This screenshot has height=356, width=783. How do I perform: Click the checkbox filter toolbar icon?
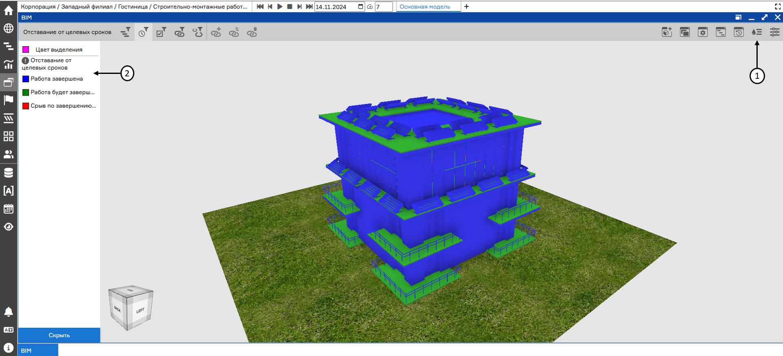point(161,32)
